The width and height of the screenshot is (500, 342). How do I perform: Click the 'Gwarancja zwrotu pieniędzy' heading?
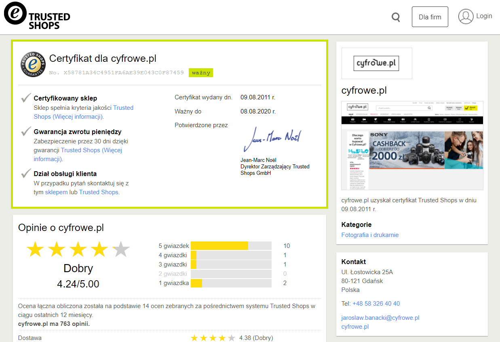click(78, 132)
